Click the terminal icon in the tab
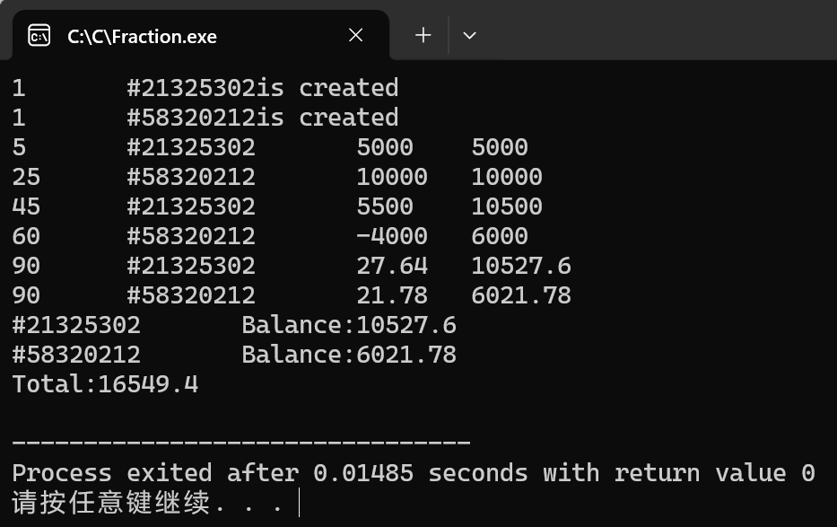The image size is (837, 527). 39,36
